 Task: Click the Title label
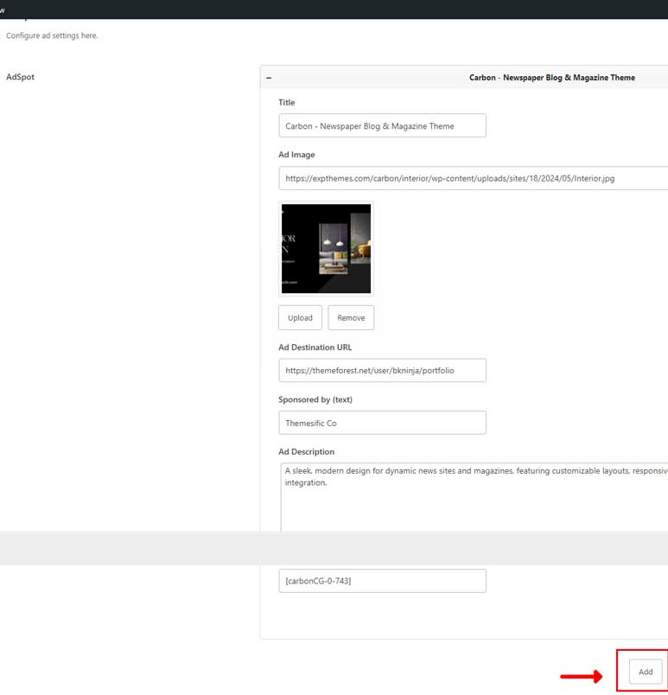tap(287, 102)
